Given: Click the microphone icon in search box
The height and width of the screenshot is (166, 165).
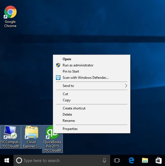Looking at the screenshot, I should coord(104,160).
